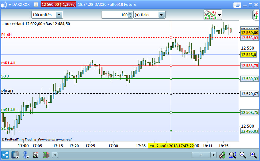Image resolution: width=260 pixels, height=161 pixels.
Task: Click the red marker on R1 4H line
Action: [171, 38]
